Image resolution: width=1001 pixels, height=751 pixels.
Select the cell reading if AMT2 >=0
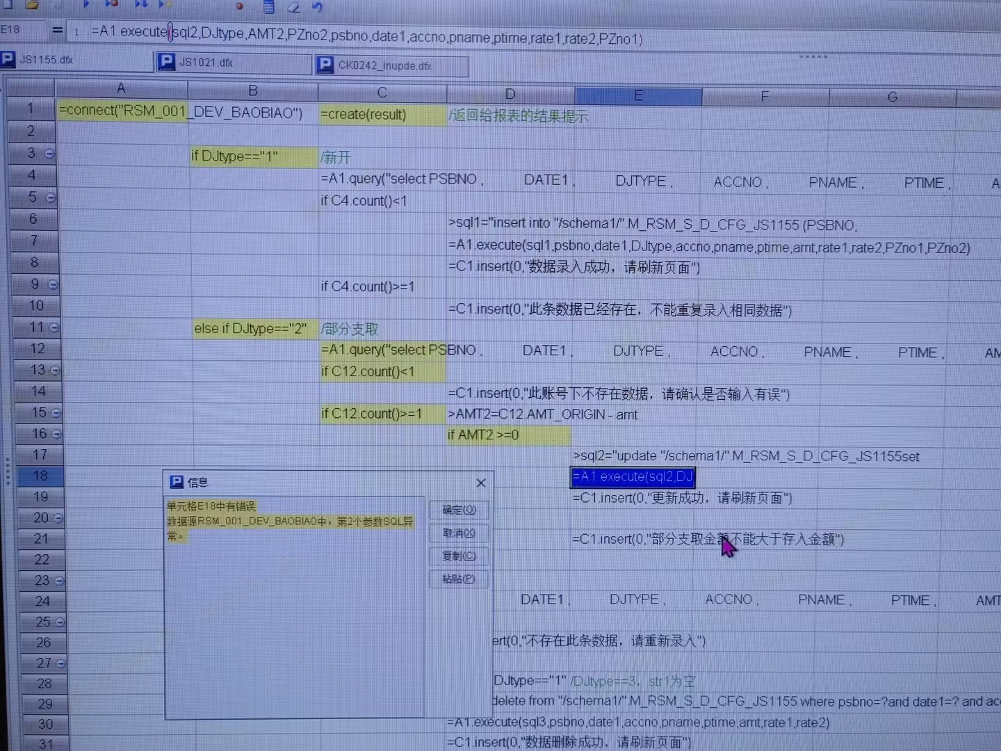tap(509, 435)
